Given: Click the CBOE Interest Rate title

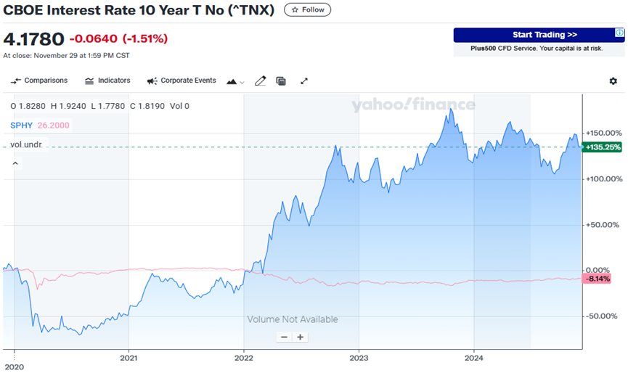Looking at the screenshot, I should (139, 10).
